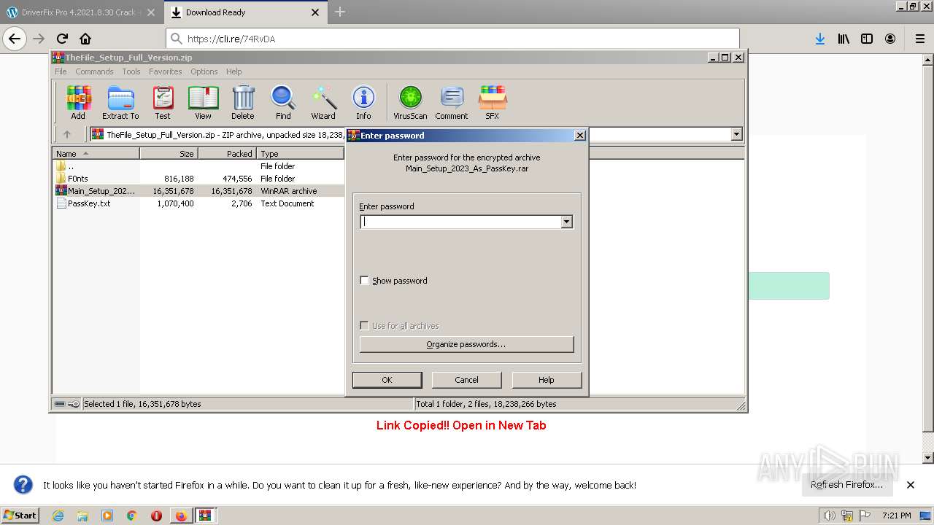Viewport: 934px width, 525px height.
Task: Click Organize passwords button
Action: click(x=466, y=344)
